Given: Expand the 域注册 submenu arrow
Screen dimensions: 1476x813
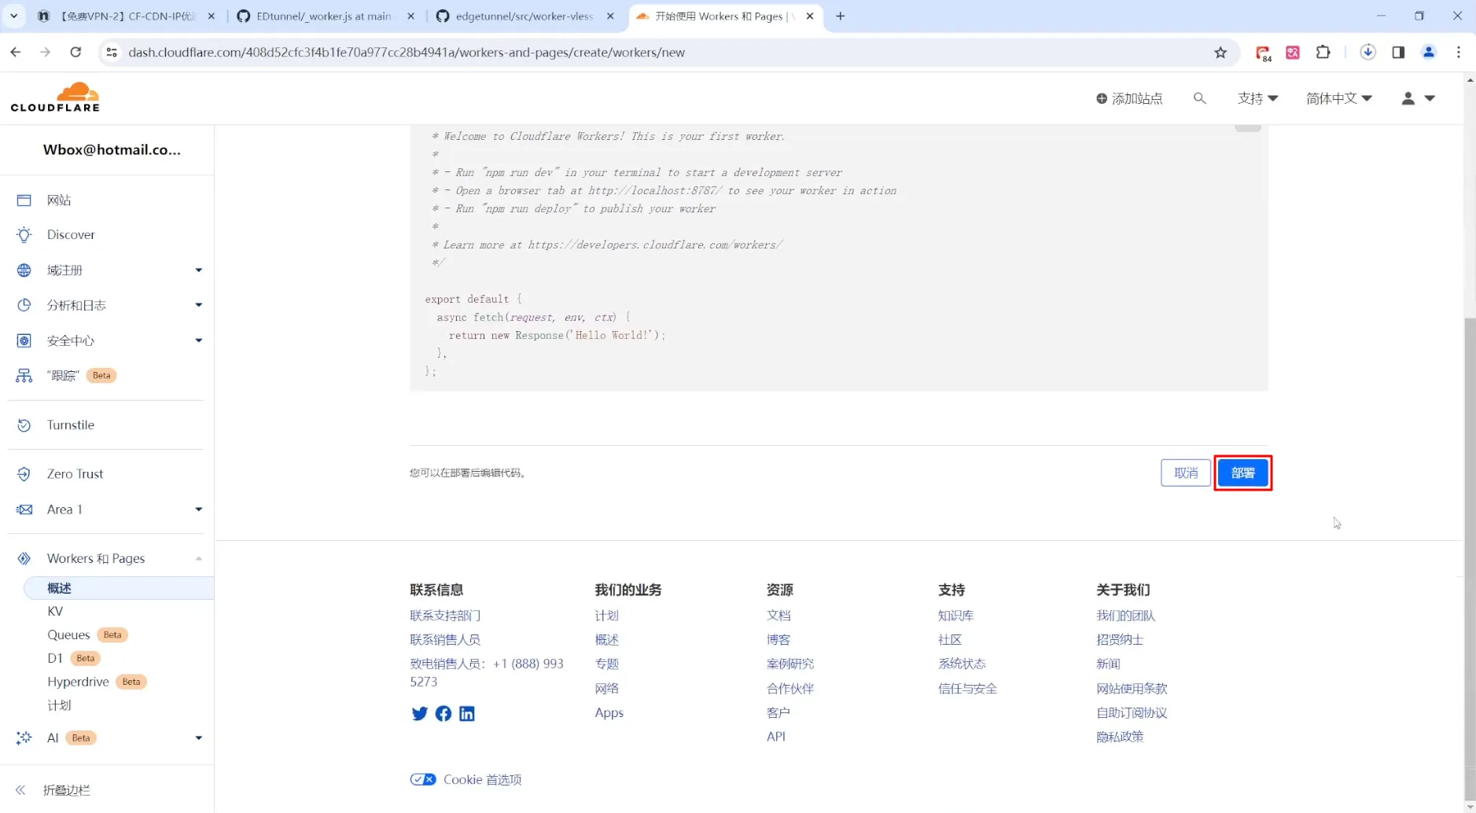Looking at the screenshot, I should click(199, 270).
